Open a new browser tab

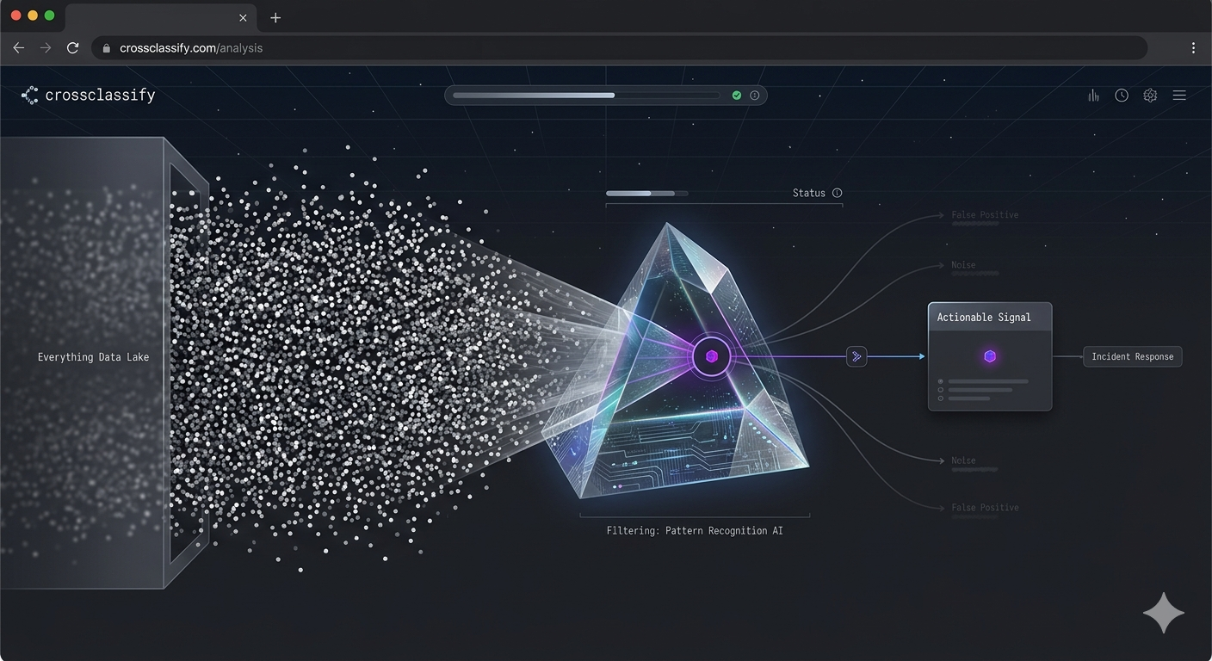[275, 17]
